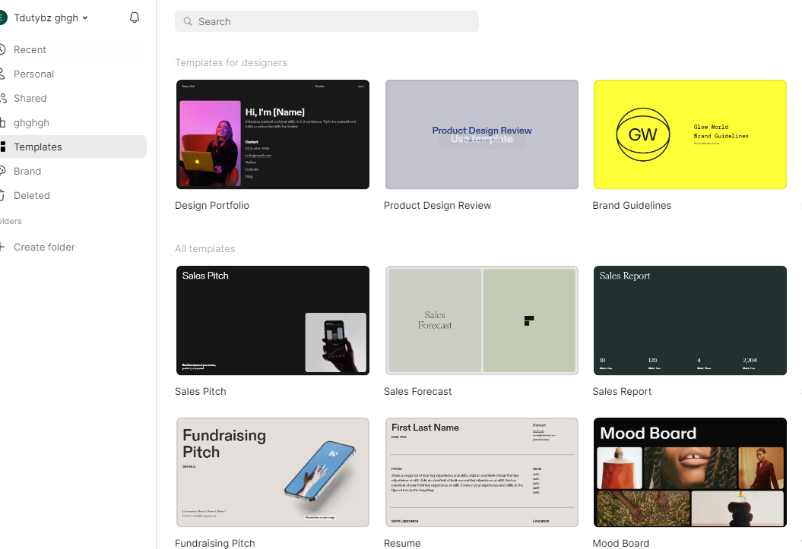802x549 pixels.
Task: Select the yellow Brand Guidelines template
Action: (x=689, y=134)
